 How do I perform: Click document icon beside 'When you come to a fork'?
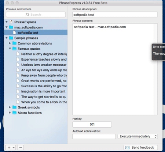click(18, 102)
